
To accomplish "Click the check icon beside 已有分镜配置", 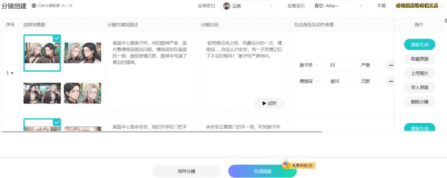I will 34,6.
